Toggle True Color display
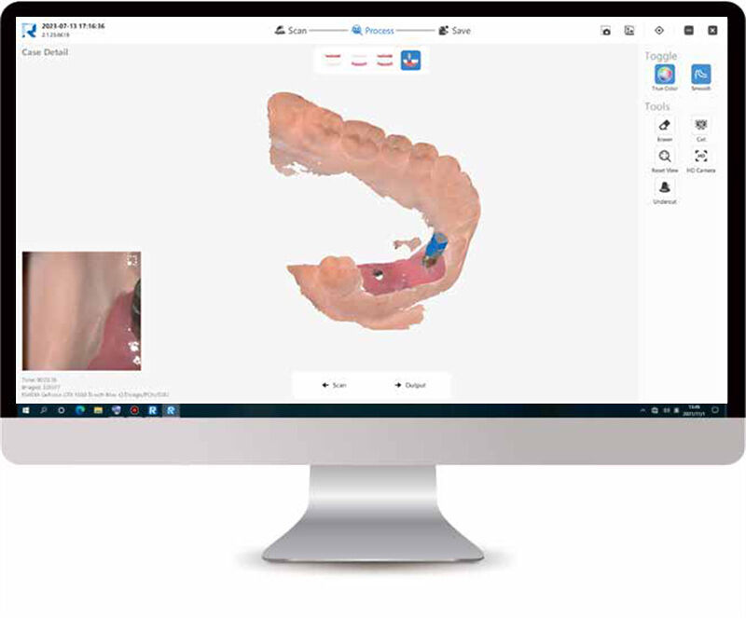746x618 pixels. click(664, 74)
